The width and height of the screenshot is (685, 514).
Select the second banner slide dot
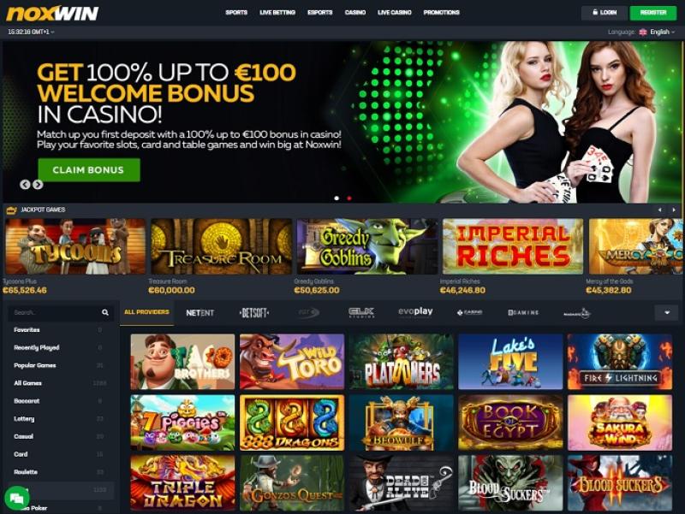[x=349, y=198]
